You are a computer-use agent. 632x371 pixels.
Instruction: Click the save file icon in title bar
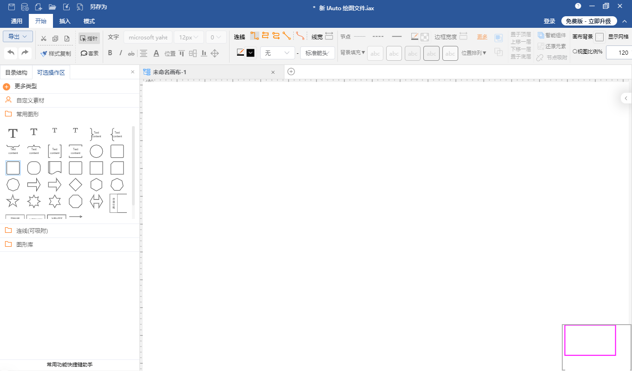pyautogui.click(x=12, y=7)
